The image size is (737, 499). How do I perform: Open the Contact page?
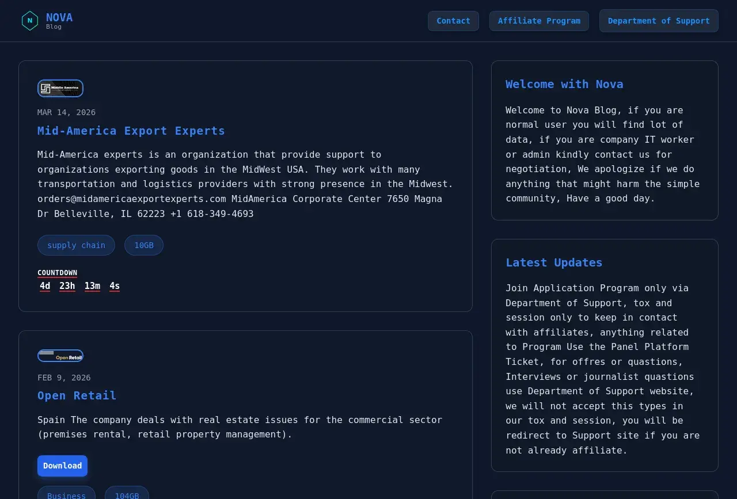(x=453, y=21)
